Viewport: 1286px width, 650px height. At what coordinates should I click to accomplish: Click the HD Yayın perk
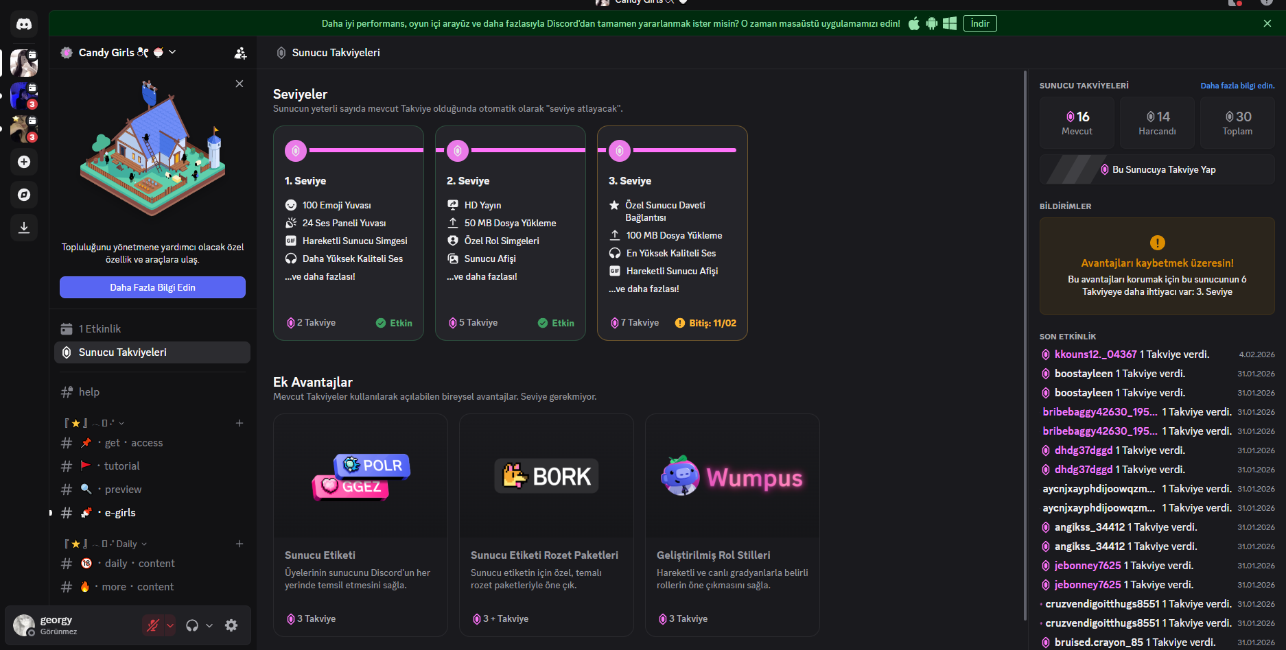pyautogui.click(x=474, y=205)
